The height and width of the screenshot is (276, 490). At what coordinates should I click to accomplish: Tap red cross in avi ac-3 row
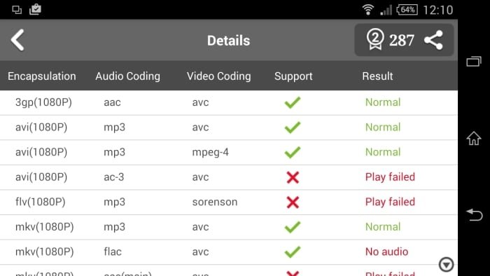coord(293,177)
